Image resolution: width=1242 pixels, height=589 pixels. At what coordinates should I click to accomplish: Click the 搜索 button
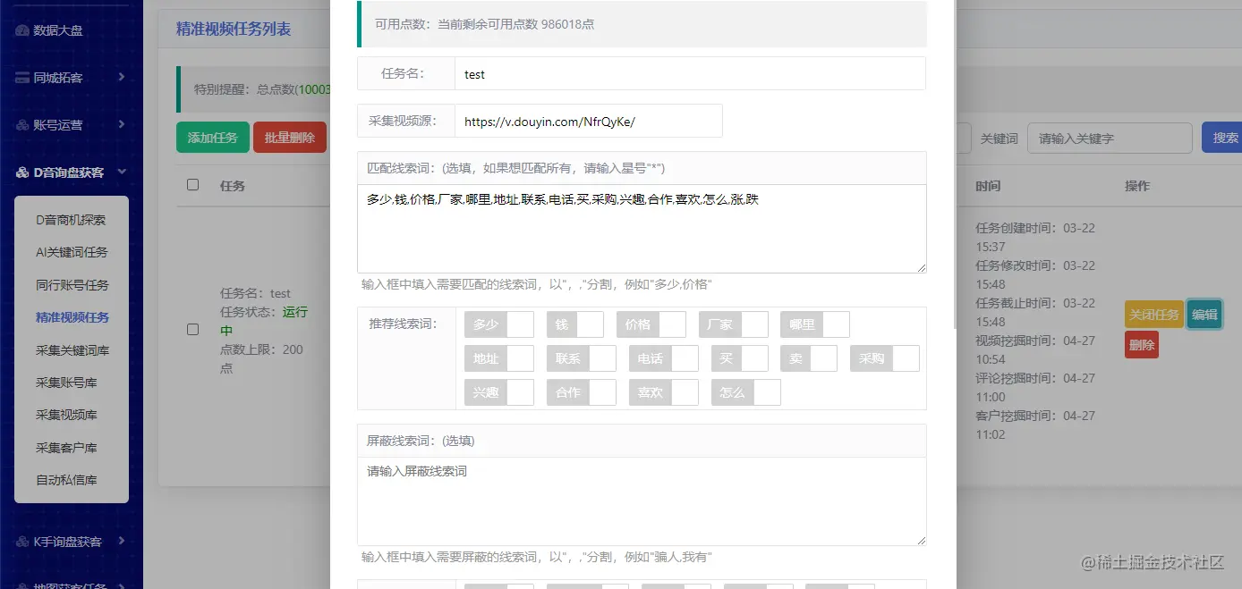point(1222,138)
